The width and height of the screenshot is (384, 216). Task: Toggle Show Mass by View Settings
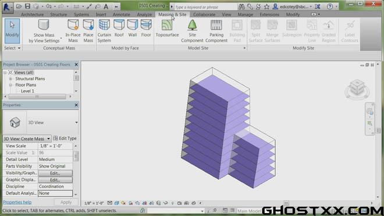(x=44, y=31)
